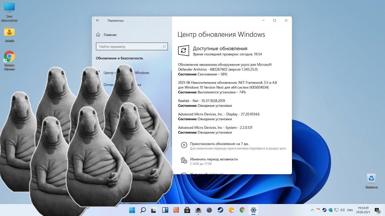This screenshot has width=385, height=216.
Task: Open Microsoft Store from the taskbar
Action: 187,210
